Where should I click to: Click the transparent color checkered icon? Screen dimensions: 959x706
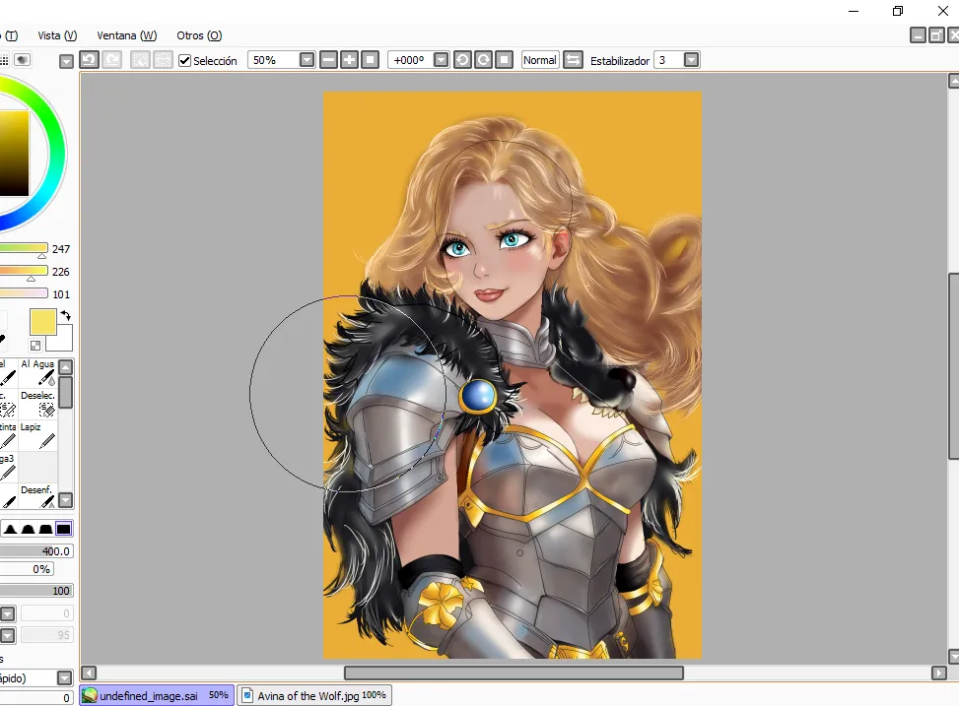pos(35,346)
